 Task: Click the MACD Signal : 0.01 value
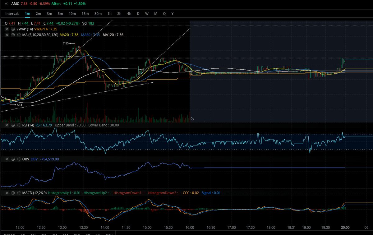click(211, 193)
